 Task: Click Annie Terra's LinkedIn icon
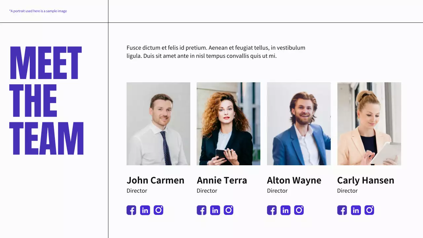215,210
